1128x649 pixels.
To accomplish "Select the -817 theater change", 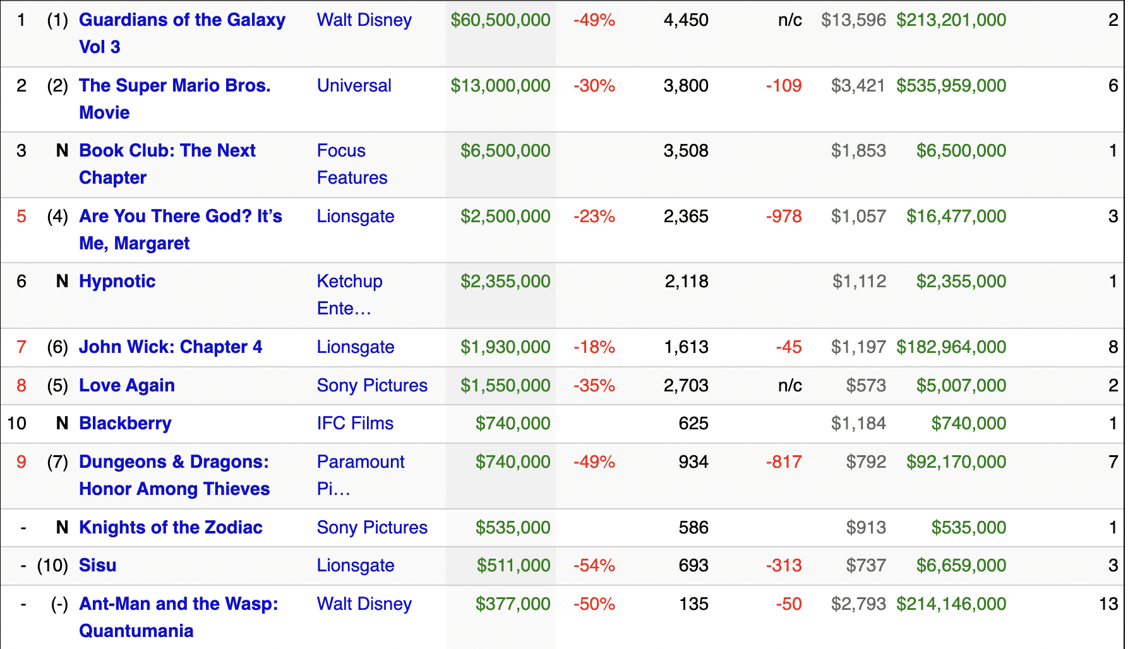I will [x=784, y=462].
